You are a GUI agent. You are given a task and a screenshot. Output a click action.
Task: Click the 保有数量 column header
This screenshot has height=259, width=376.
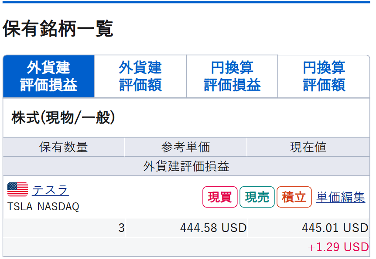pos(64,147)
